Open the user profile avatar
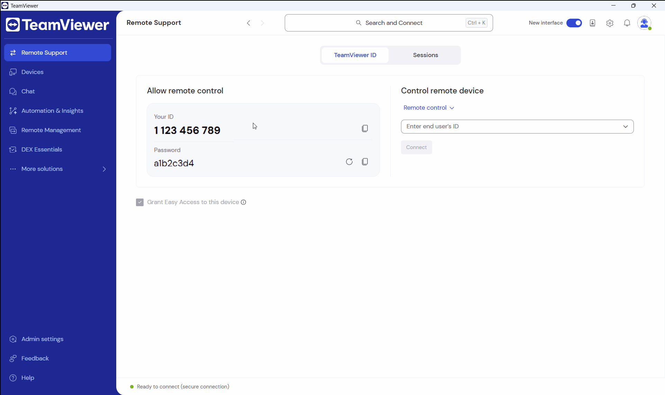This screenshot has height=395, width=665. pos(644,23)
